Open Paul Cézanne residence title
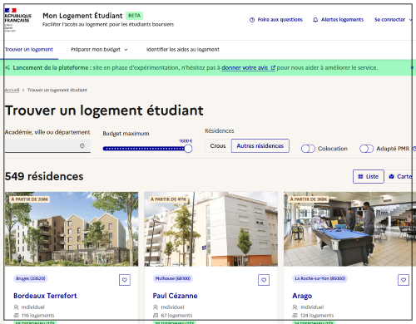 pos(175,296)
